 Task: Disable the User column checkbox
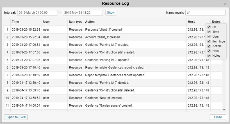pyautogui.click(x=209, y=36)
